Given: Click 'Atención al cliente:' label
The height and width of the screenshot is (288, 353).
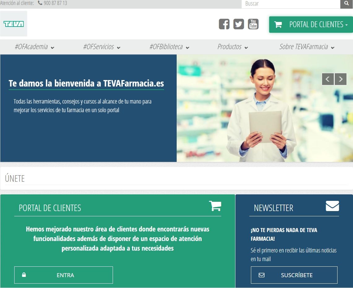Looking at the screenshot, I should 17,3.
